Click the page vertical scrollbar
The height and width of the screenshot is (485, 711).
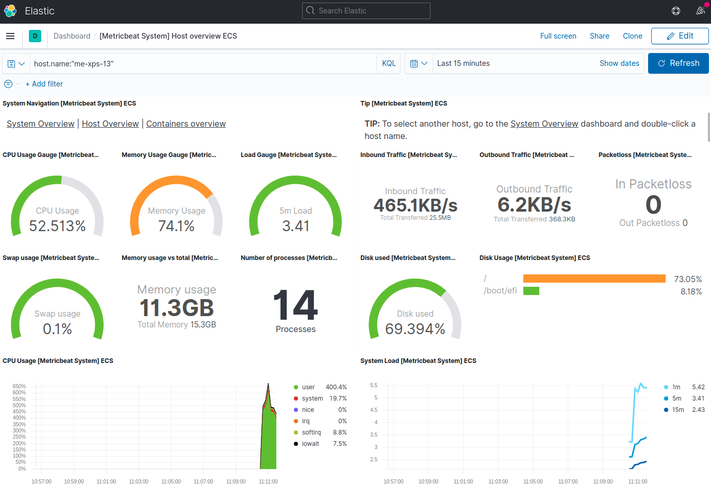(709, 127)
